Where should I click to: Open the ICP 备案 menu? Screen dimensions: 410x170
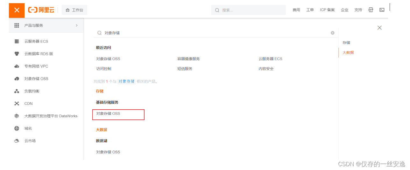pos(327,10)
